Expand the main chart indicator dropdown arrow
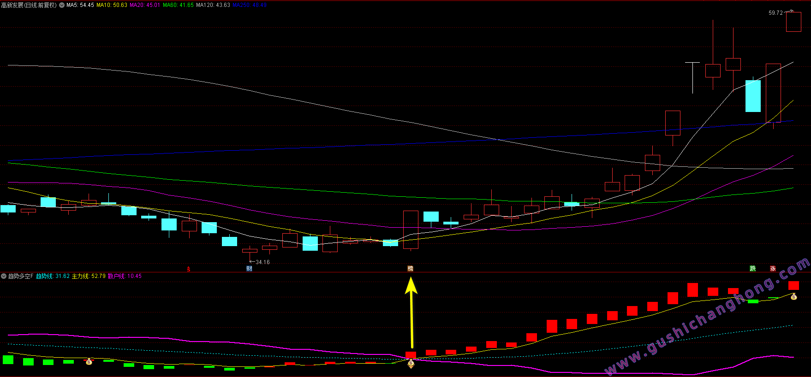This screenshot has width=811, height=377. coord(62,5)
